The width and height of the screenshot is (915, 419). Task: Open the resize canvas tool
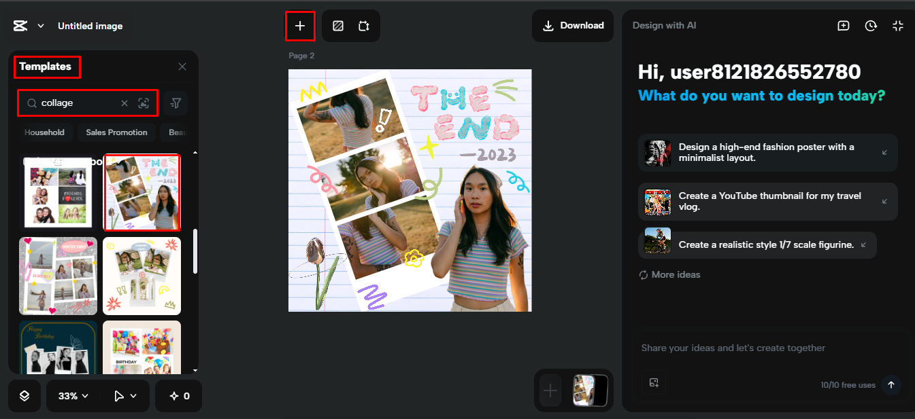pos(364,25)
